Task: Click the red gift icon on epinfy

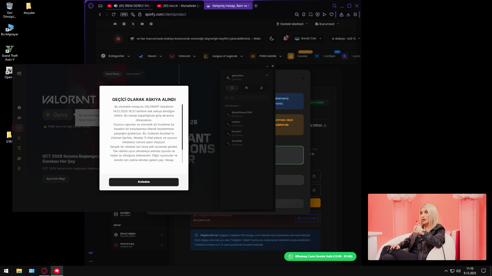Action: coord(118,39)
